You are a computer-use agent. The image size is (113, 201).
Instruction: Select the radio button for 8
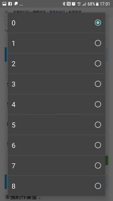(x=98, y=186)
